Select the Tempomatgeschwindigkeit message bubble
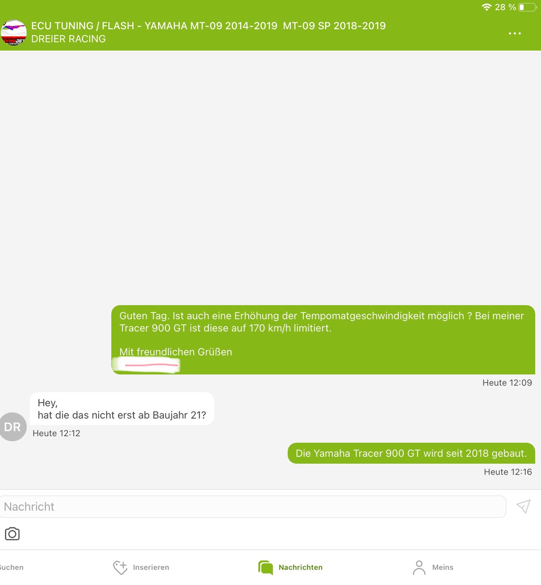The width and height of the screenshot is (541, 585). (x=323, y=340)
